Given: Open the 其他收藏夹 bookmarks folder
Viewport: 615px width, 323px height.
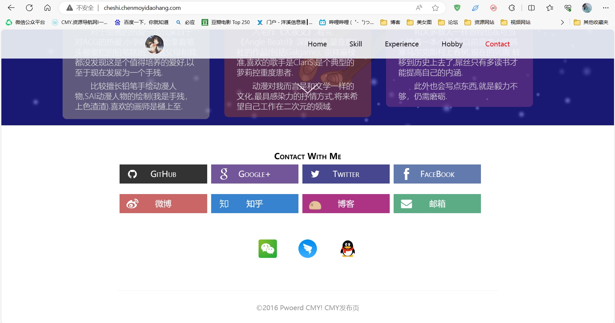Looking at the screenshot, I should point(591,22).
